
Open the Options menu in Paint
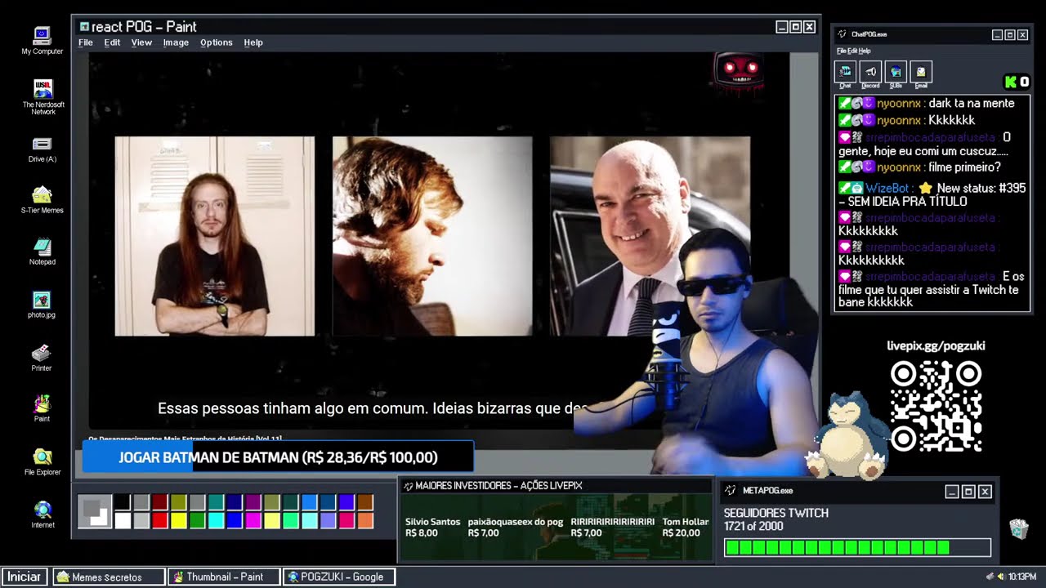coord(217,42)
